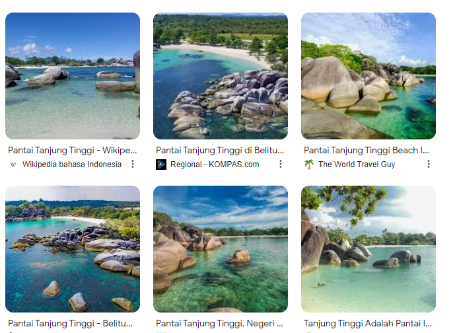Viewport: 457px width, 333px height.
Task: Click 'Wikipedia bahasa Indonesia' source link
Action: [x=72, y=165]
